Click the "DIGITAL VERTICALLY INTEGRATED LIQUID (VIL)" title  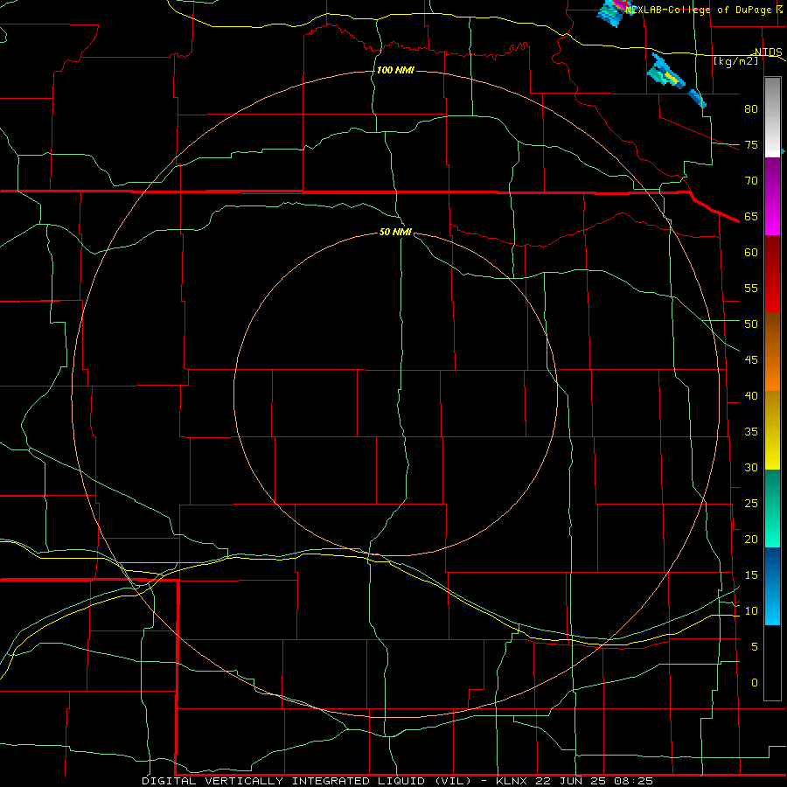click(x=307, y=781)
